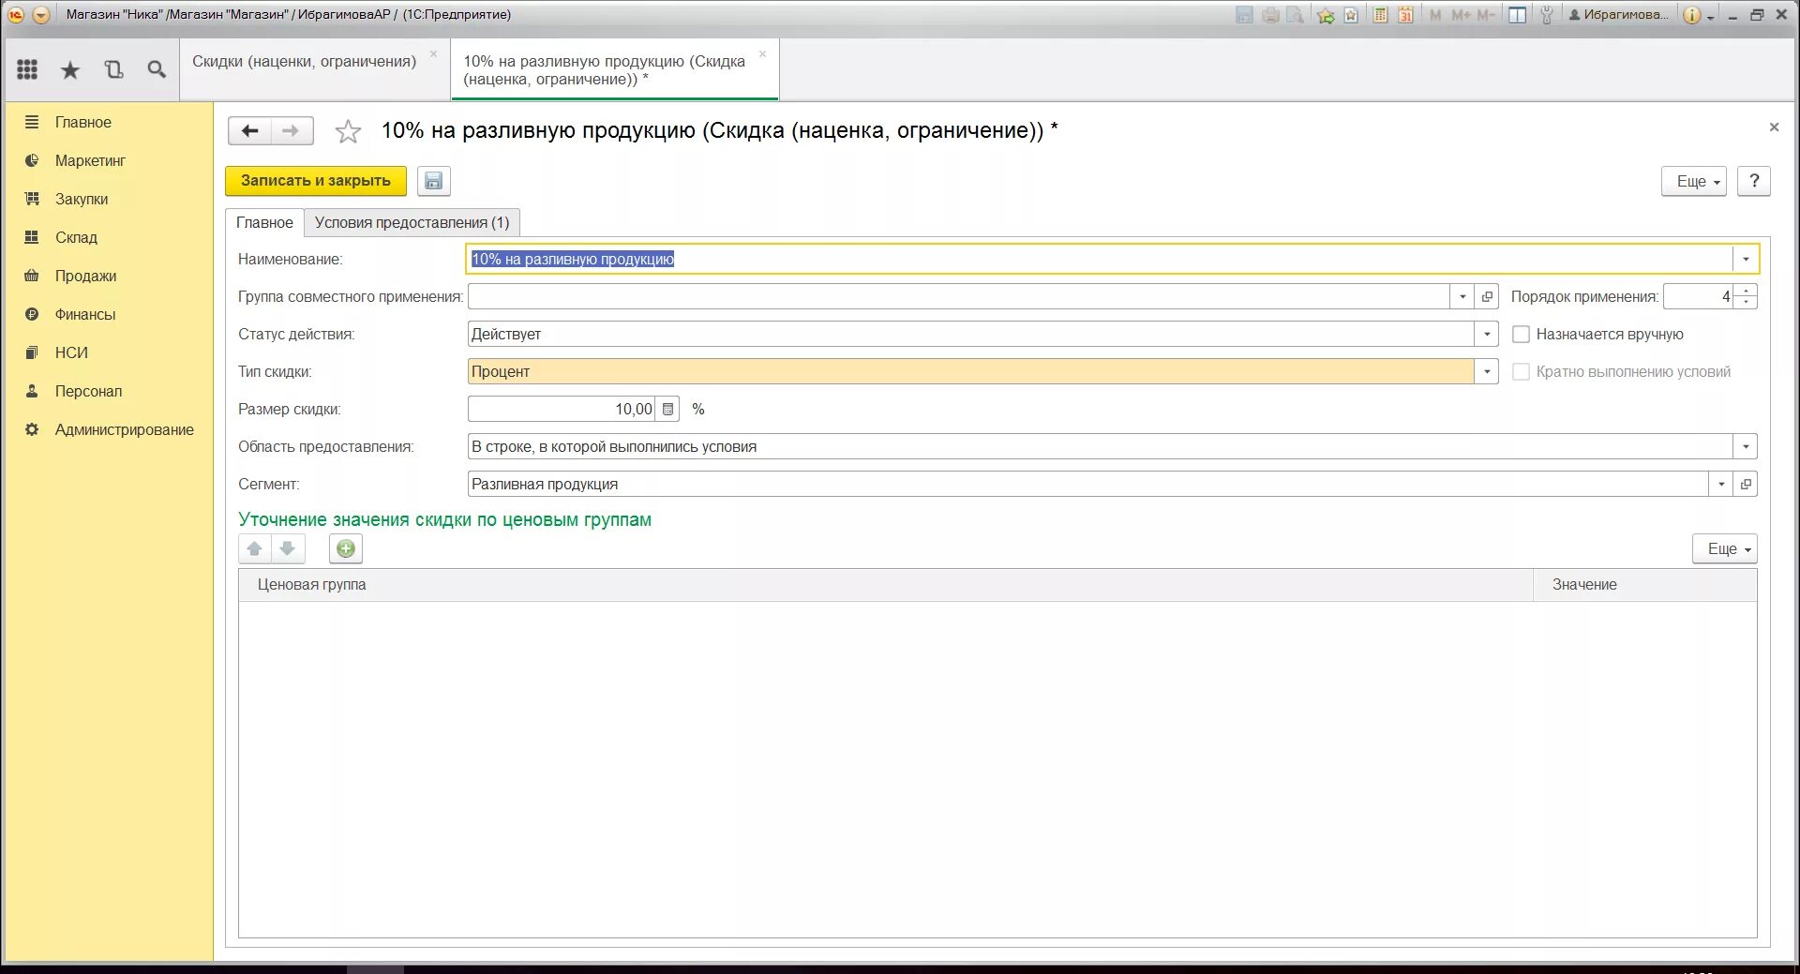This screenshot has height=974, width=1800.
Task: Open the favorites star panel
Action: pos(70,69)
